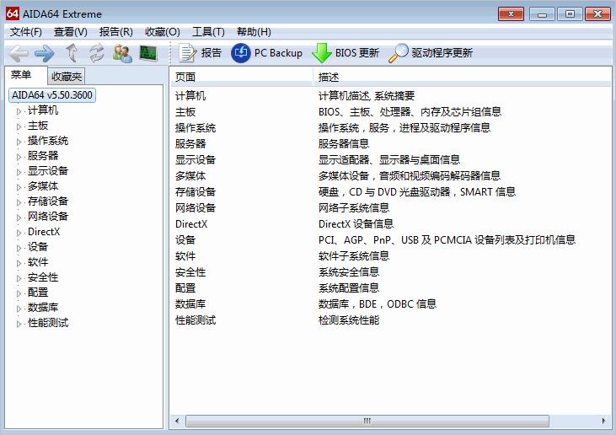Click the Up level arrow icon
Image resolution: width=616 pixels, height=435 pixels.
[x=72, y=53]
